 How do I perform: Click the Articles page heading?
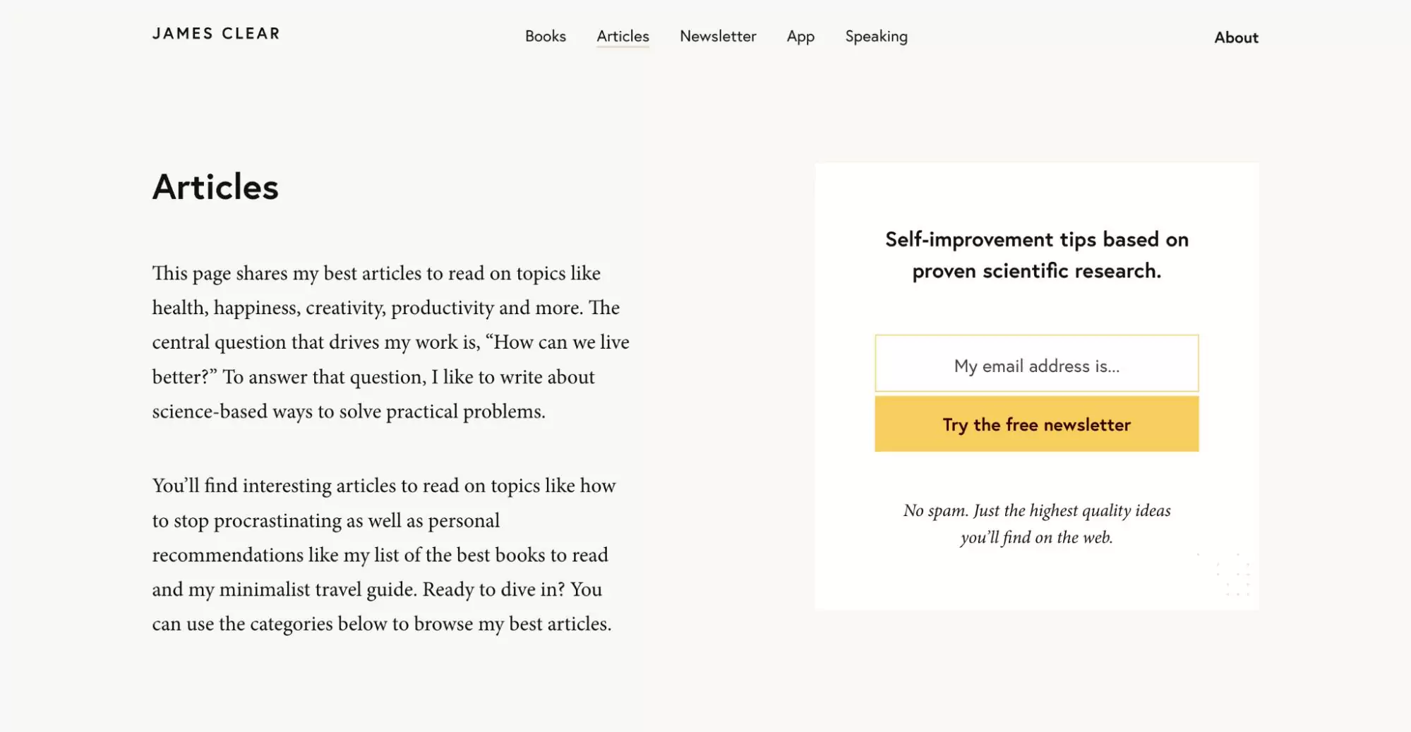(x=215, y=187)
